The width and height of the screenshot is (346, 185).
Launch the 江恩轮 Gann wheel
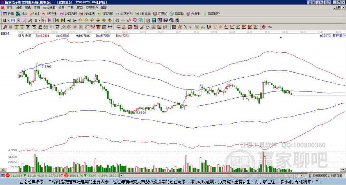[x=160, y=14]
